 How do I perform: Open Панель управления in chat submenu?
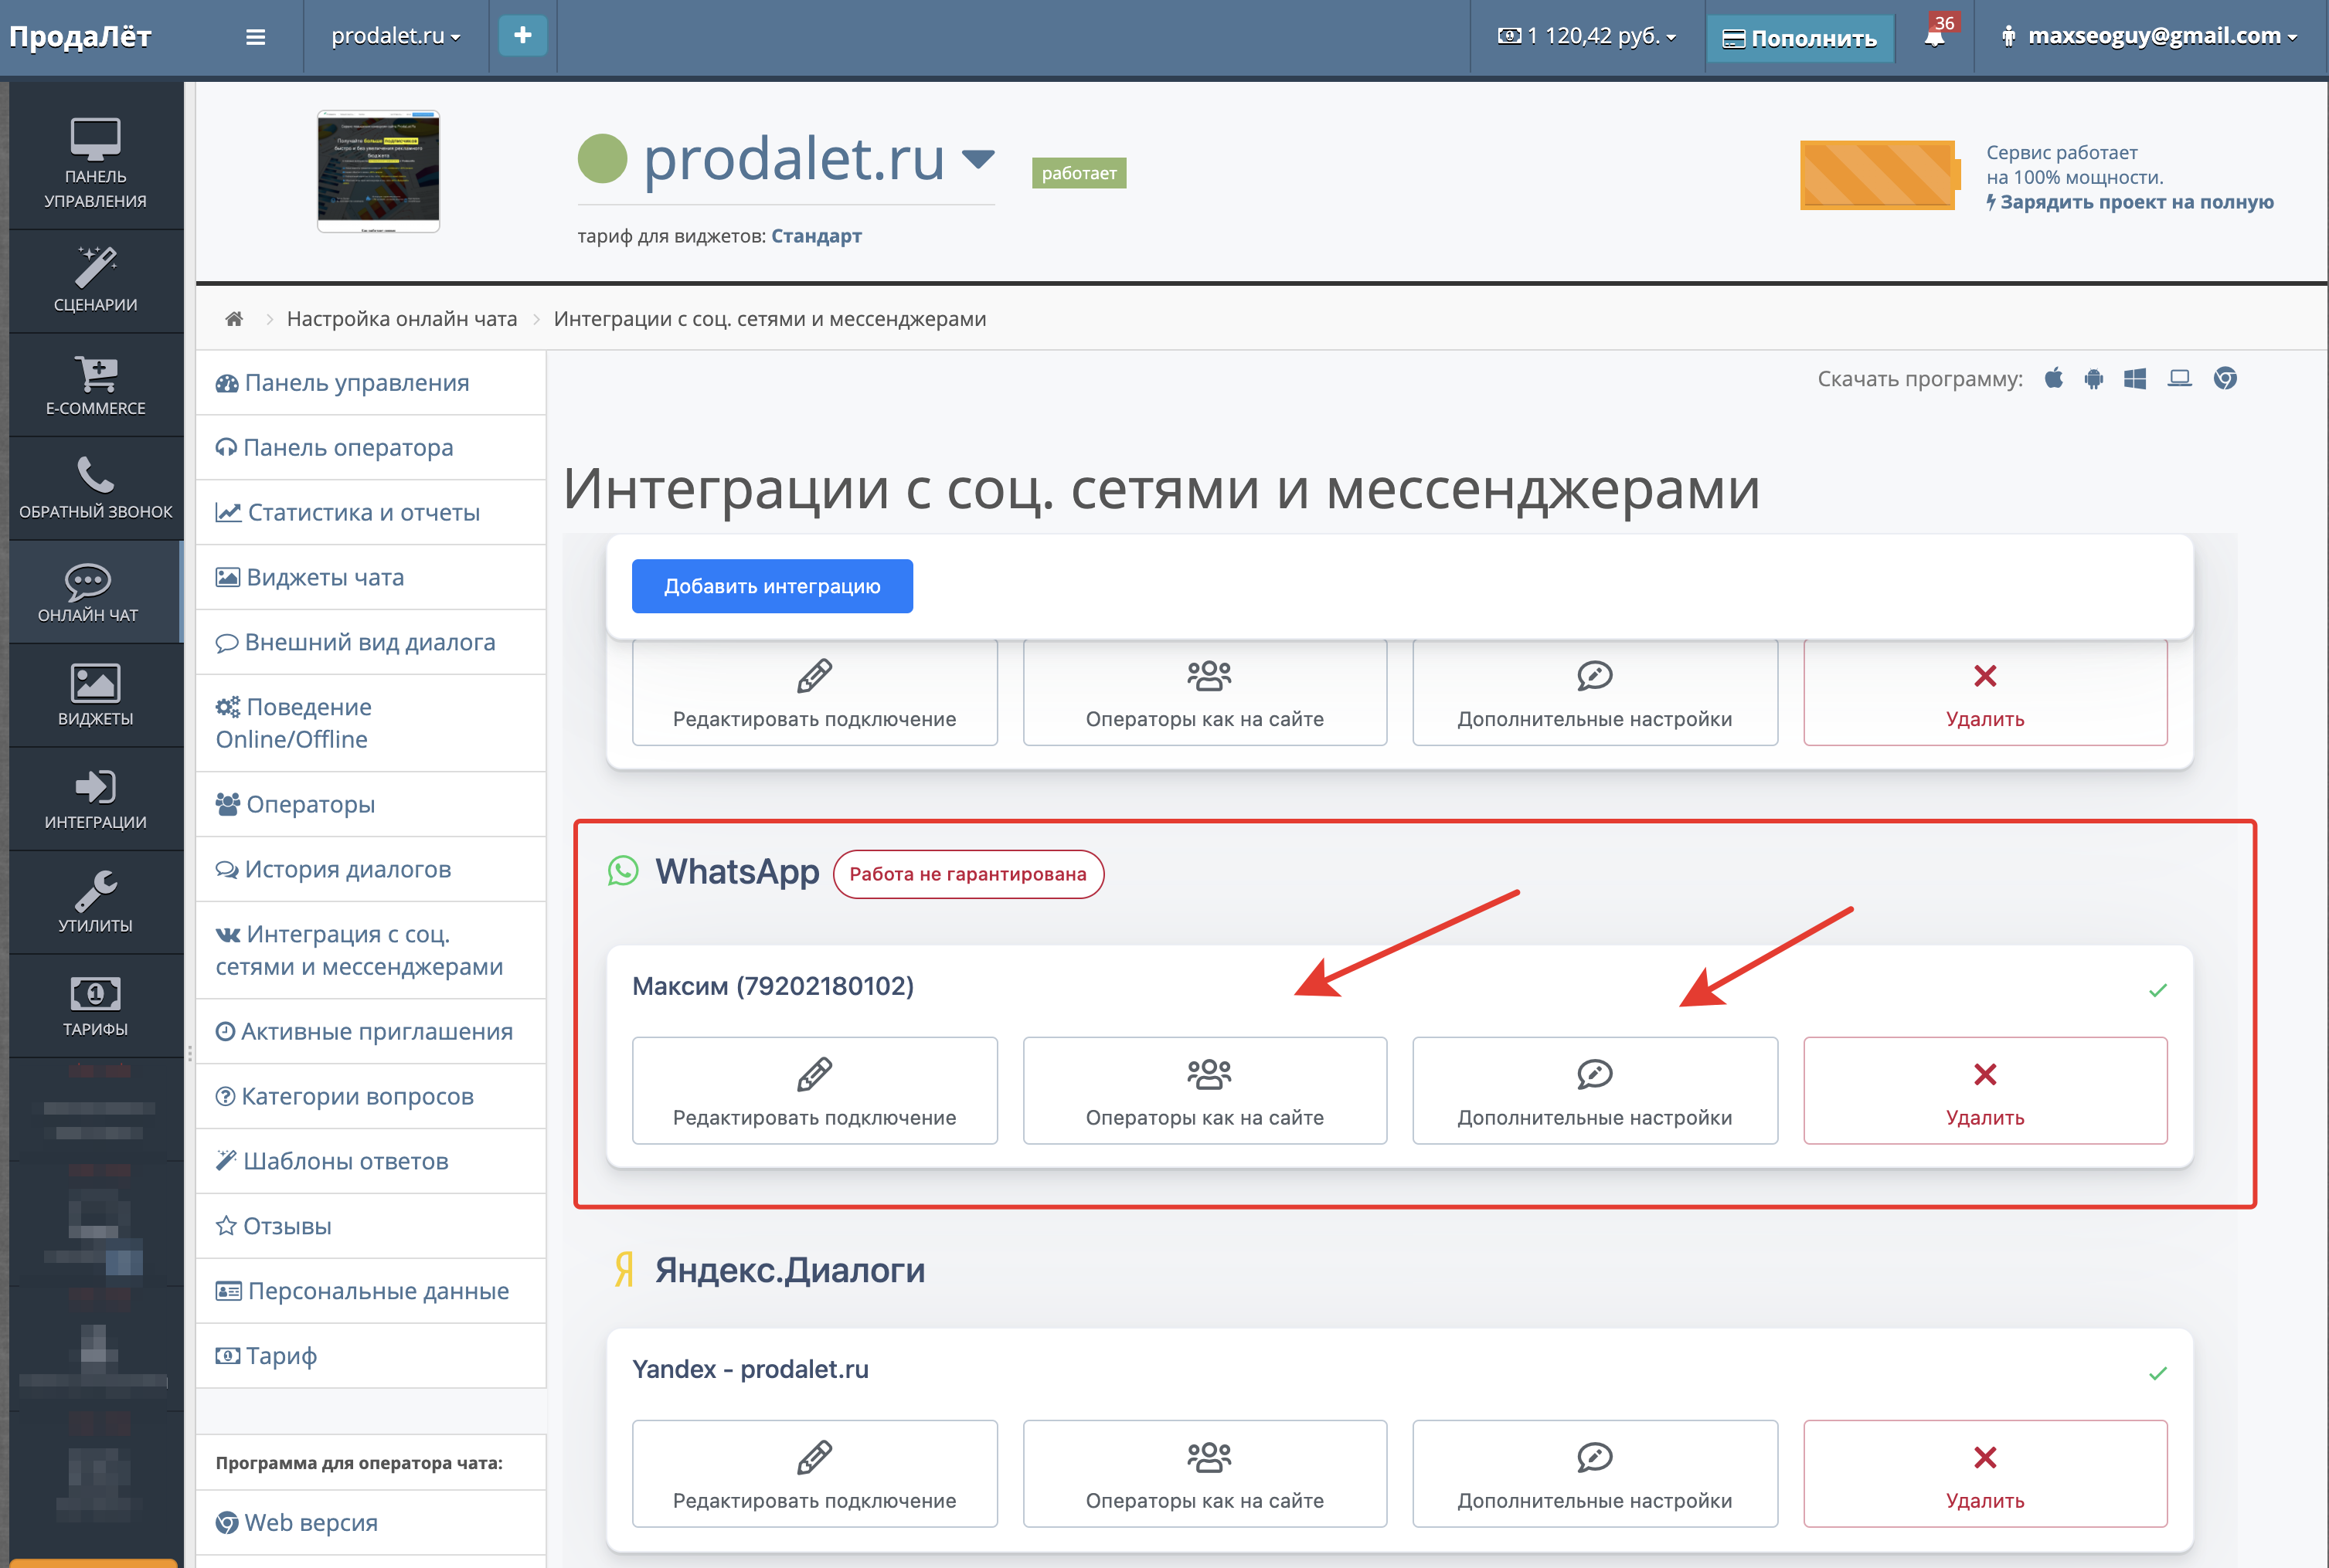pos(370,383)
